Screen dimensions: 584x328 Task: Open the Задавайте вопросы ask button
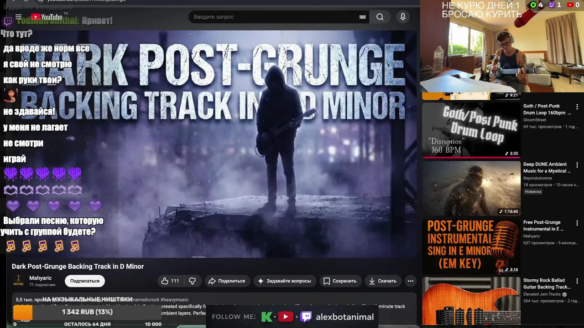pos(284,281)
